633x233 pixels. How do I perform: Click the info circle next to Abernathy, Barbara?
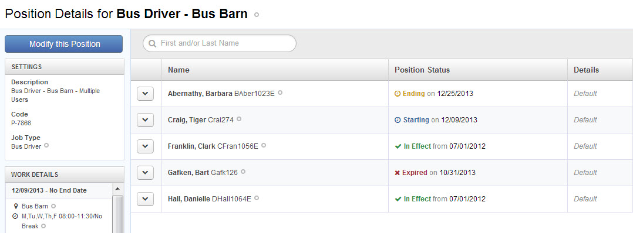[x=280, y=92]
